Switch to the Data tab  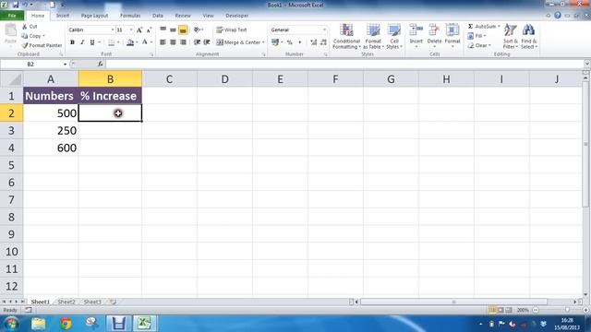pos(158,16)
